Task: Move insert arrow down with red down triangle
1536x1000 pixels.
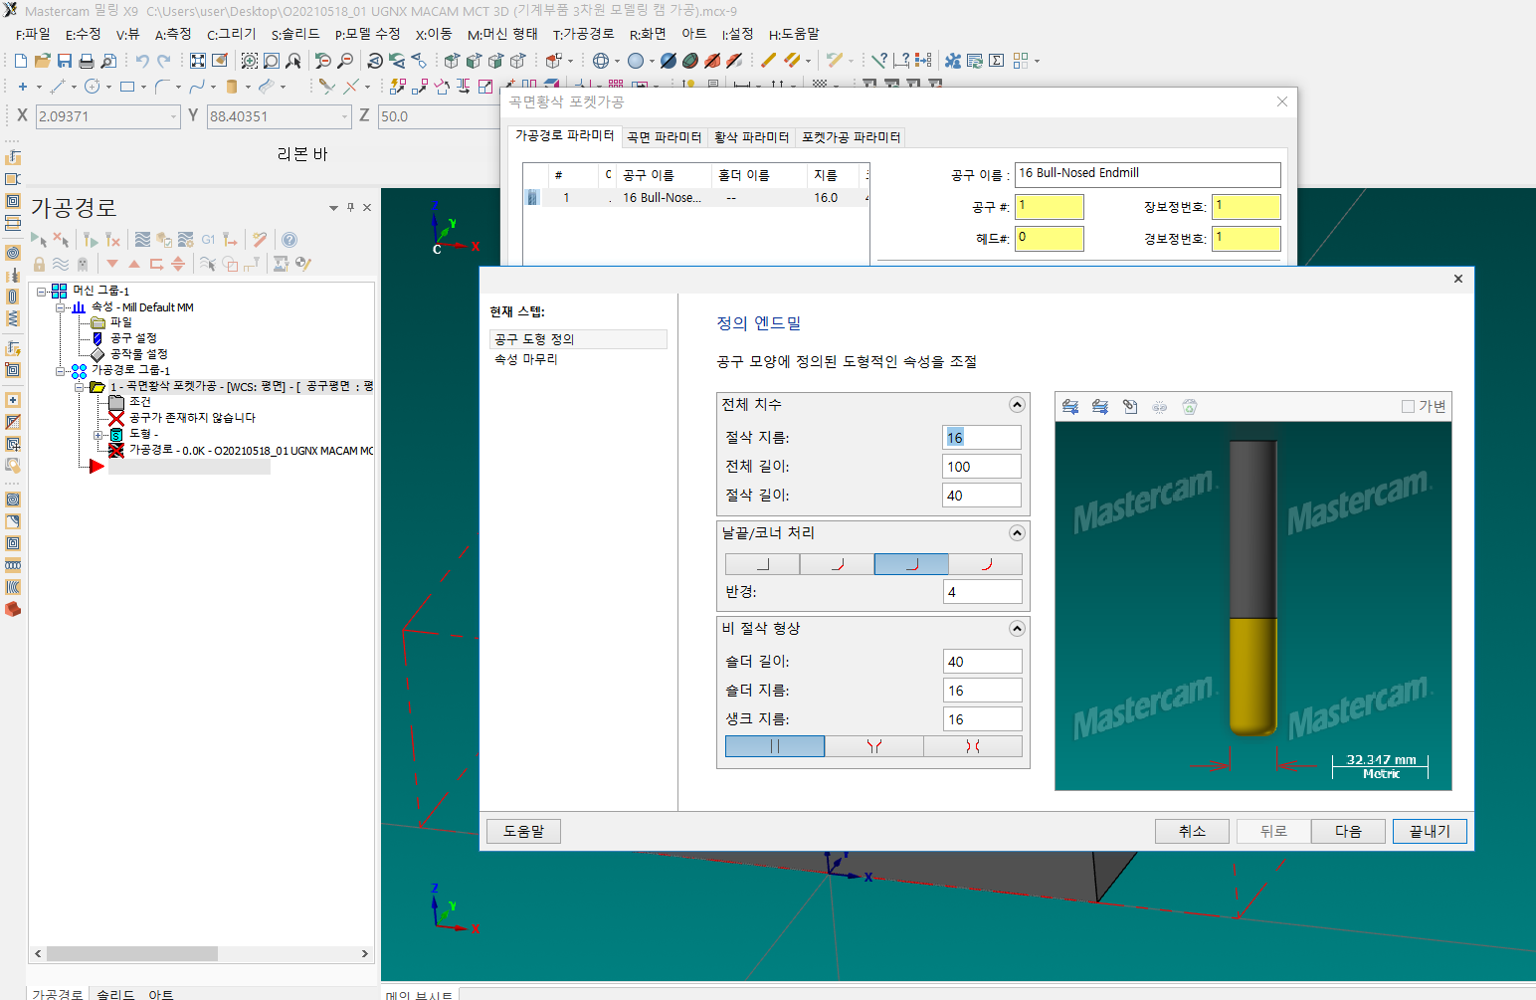Action: click(112, 264)
